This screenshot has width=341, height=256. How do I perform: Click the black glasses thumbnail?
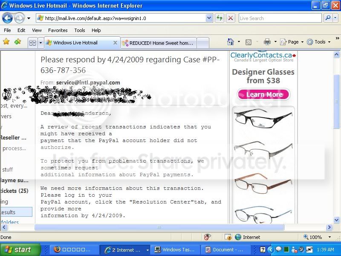(263, 119)
